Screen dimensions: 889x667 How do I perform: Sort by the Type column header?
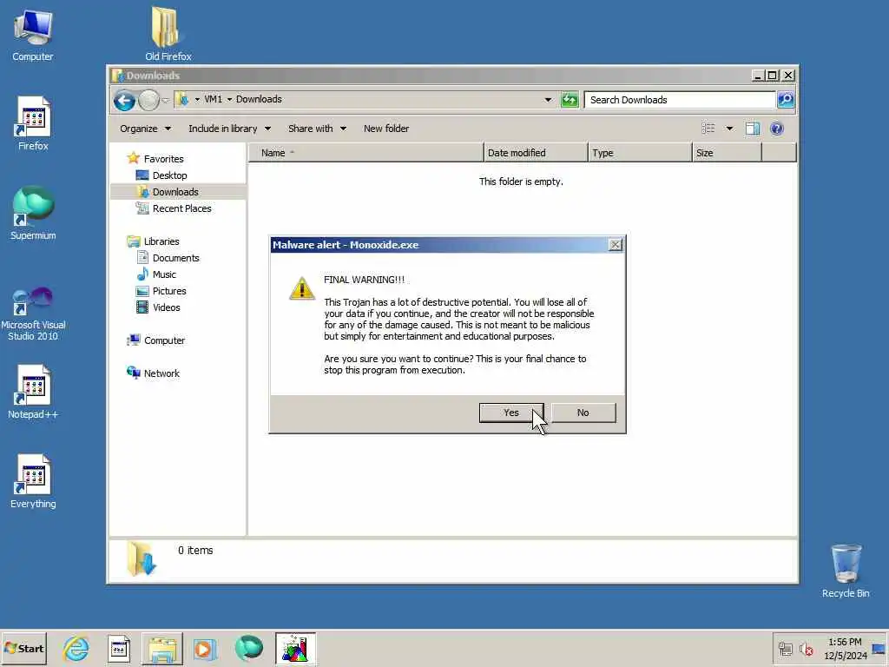tap(640, 153)
